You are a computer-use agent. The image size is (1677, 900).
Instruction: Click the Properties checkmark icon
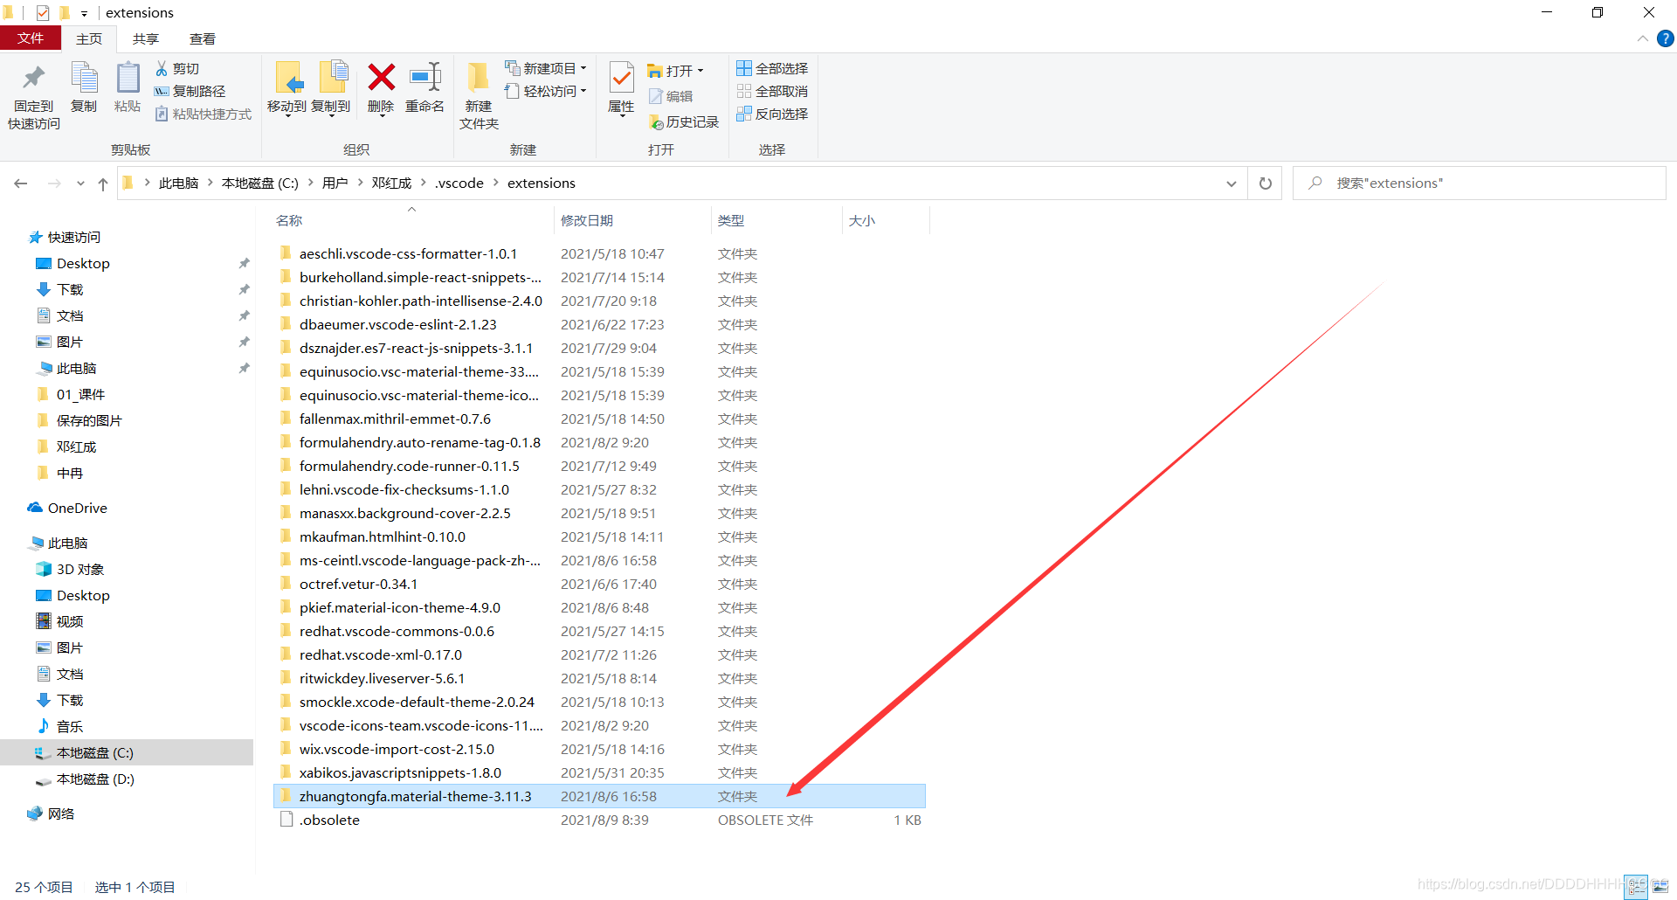621,78
